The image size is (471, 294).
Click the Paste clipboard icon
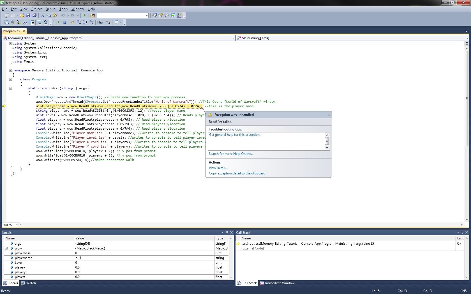coord(55,15)
